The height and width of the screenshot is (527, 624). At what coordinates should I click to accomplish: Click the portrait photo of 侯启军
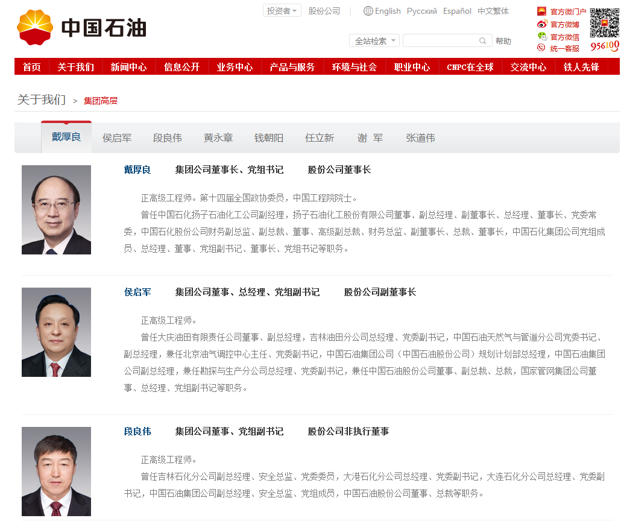point(56,332)
